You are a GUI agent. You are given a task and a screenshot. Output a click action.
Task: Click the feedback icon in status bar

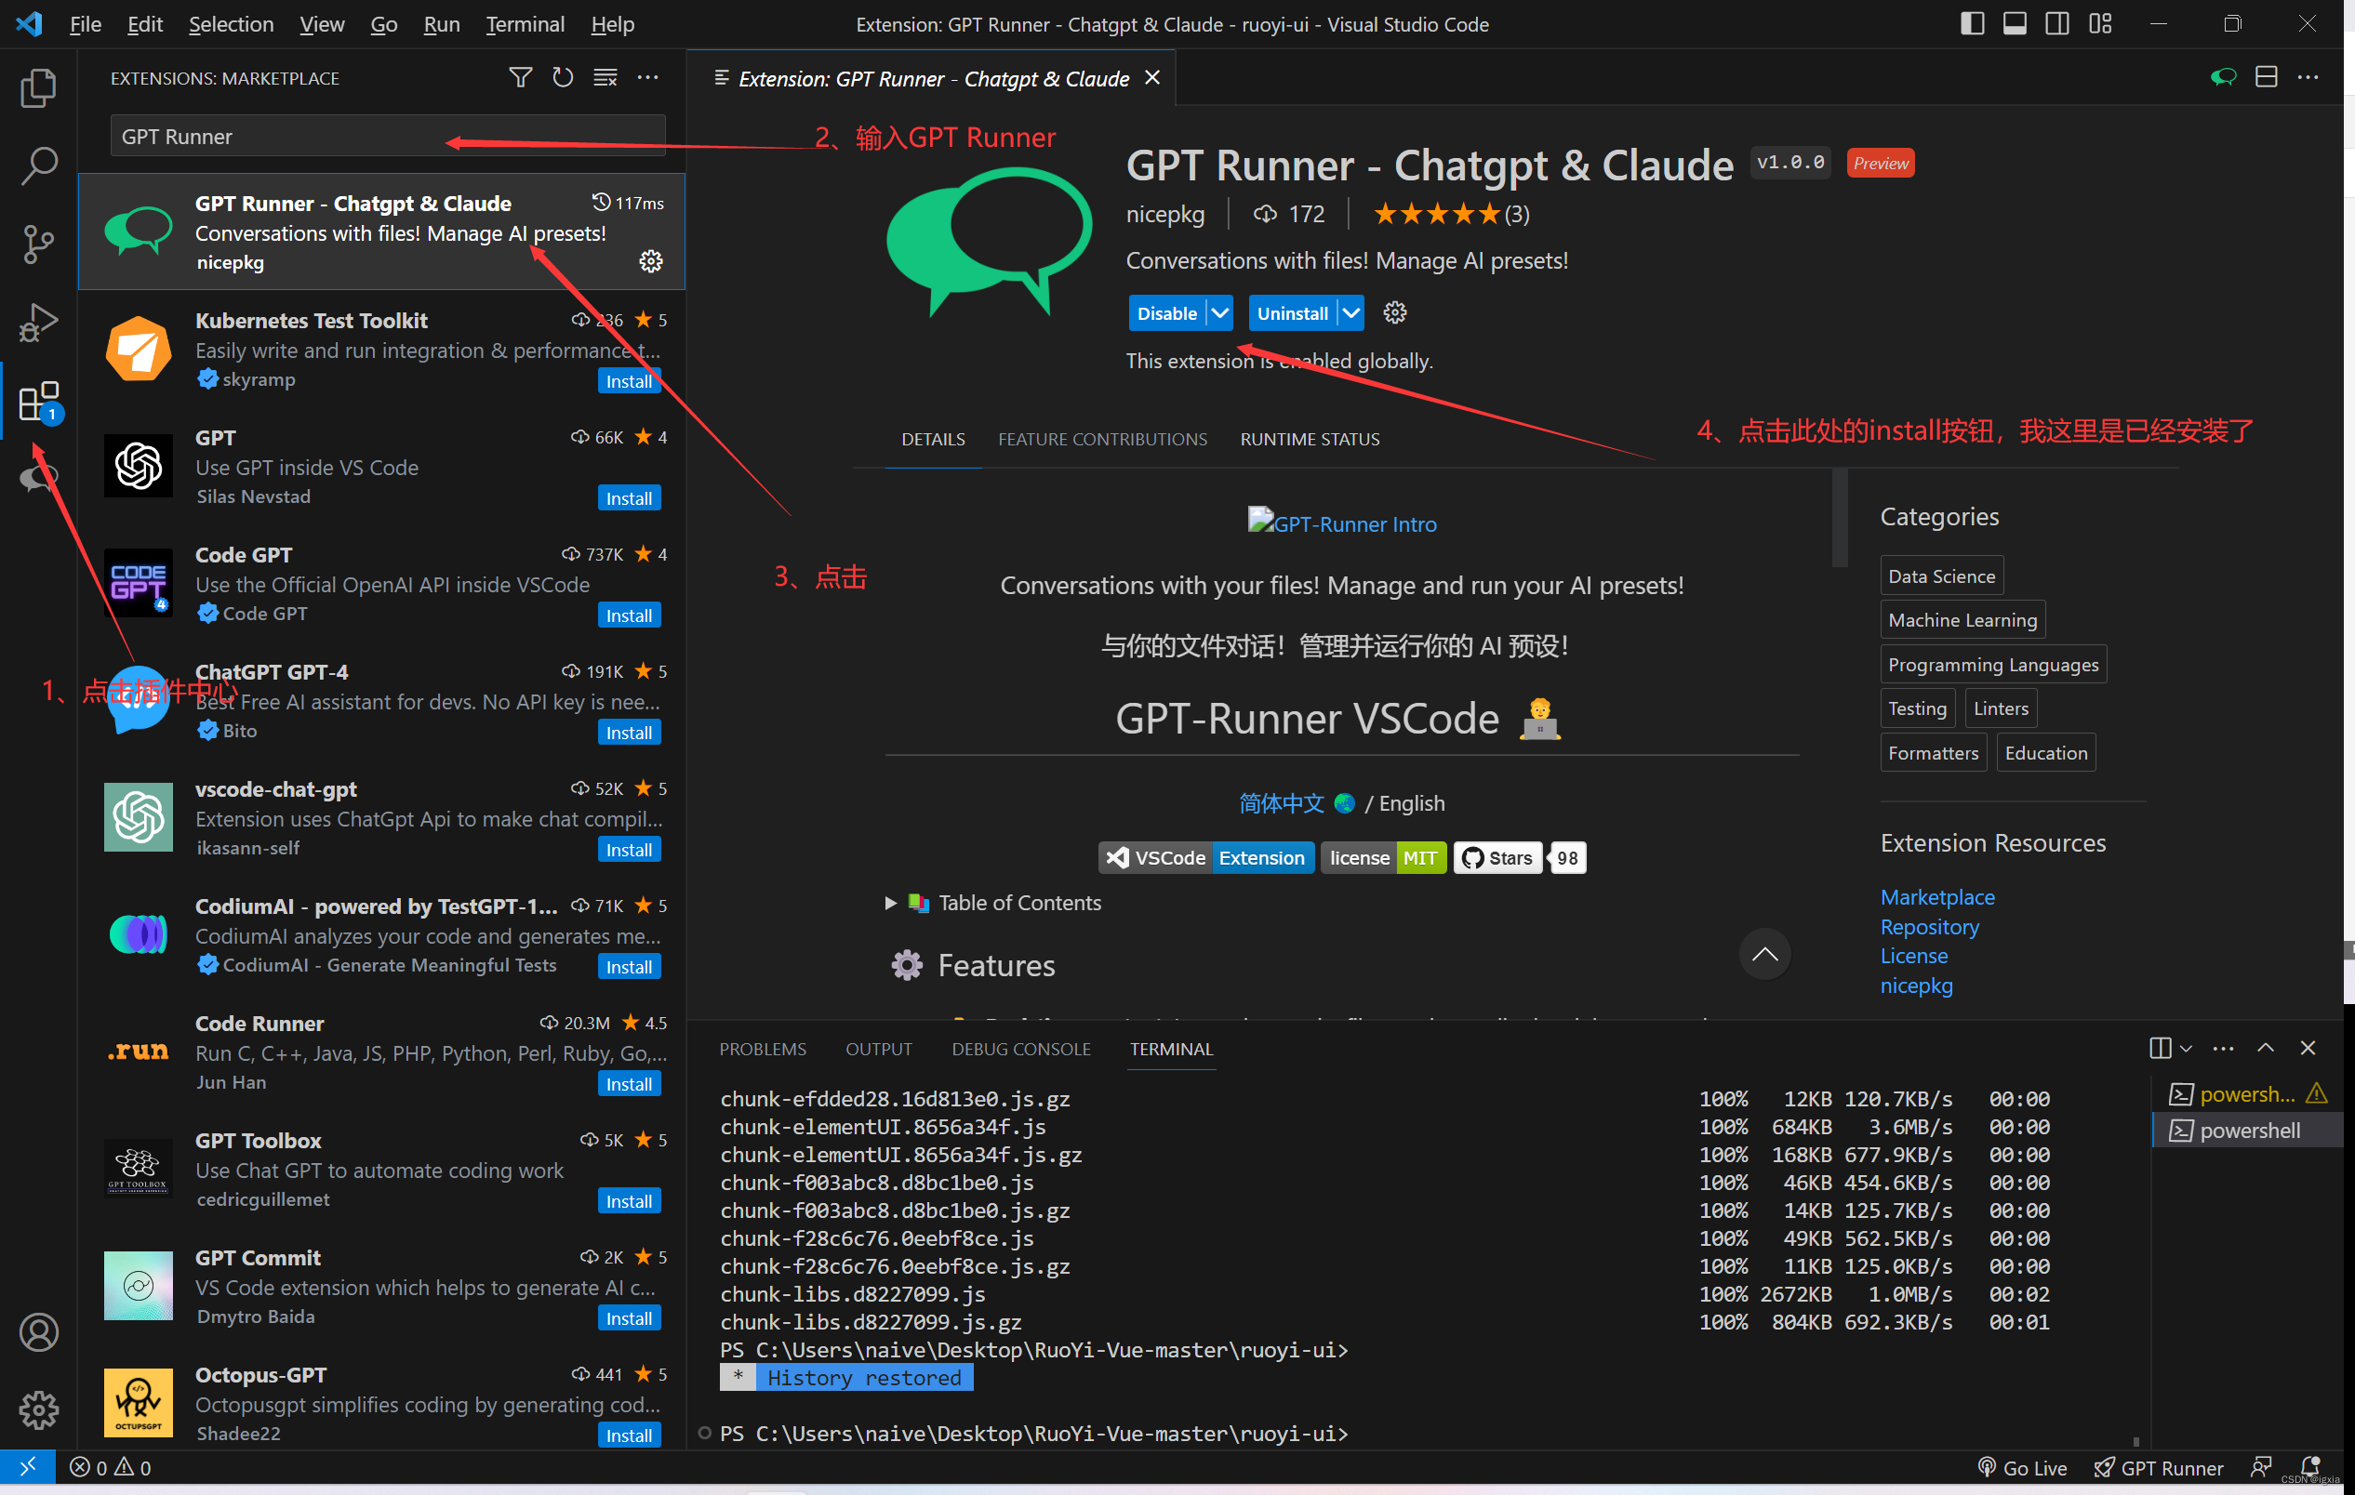[2261, 1467]
